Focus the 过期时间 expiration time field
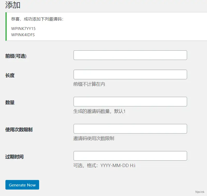 coord(130,156)
